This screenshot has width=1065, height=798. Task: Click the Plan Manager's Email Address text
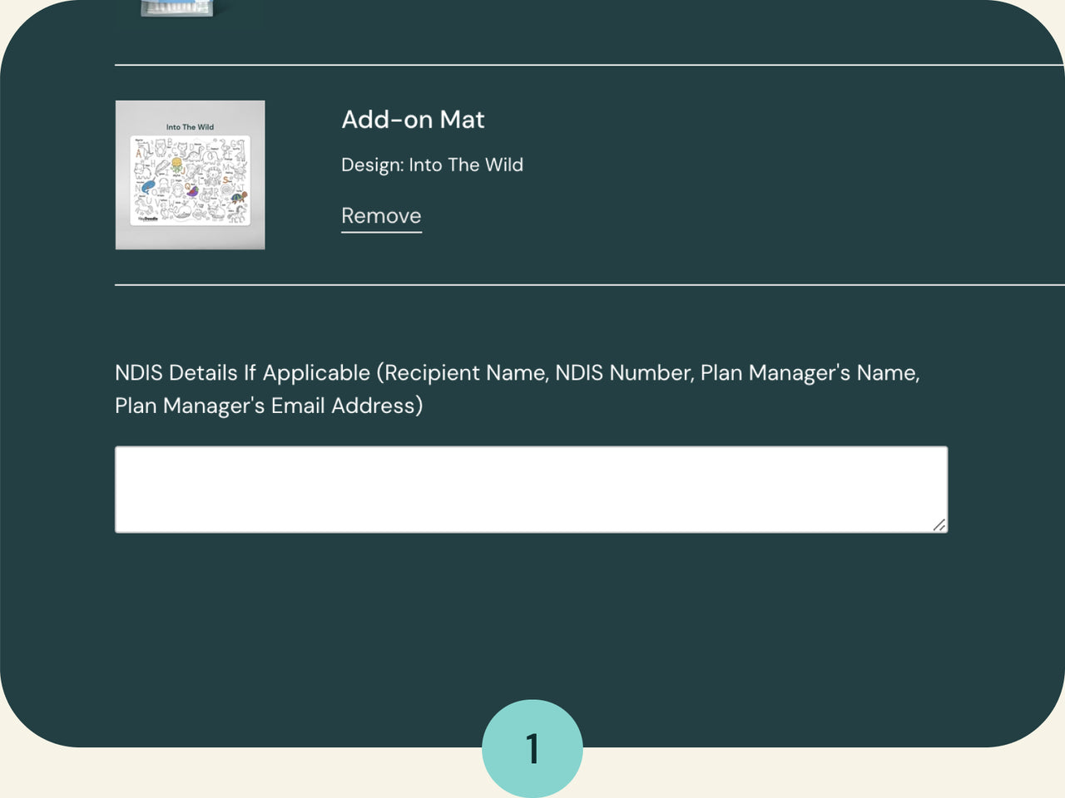click(x=269, y=406)
